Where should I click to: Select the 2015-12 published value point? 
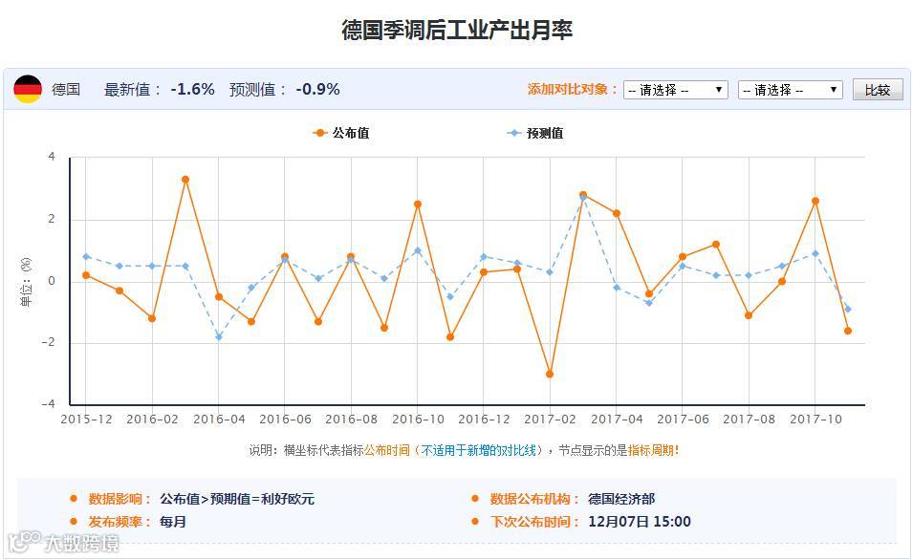pyautogui.click(x=86, y=275)
